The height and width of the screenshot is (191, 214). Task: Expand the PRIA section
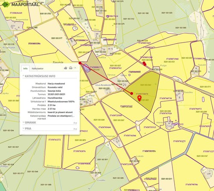click(27, 128)
